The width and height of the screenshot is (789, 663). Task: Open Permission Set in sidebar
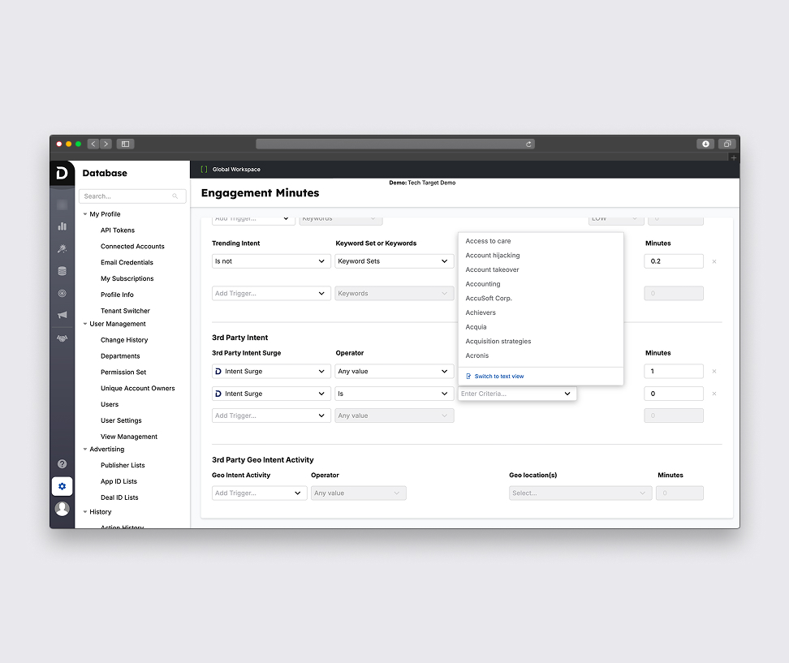click(123, 372)
